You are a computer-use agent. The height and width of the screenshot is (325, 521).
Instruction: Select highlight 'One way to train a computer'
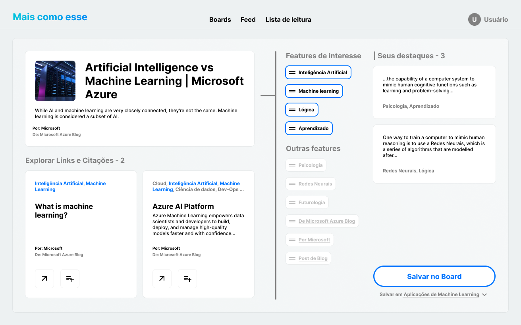click(x=434, y=154)
